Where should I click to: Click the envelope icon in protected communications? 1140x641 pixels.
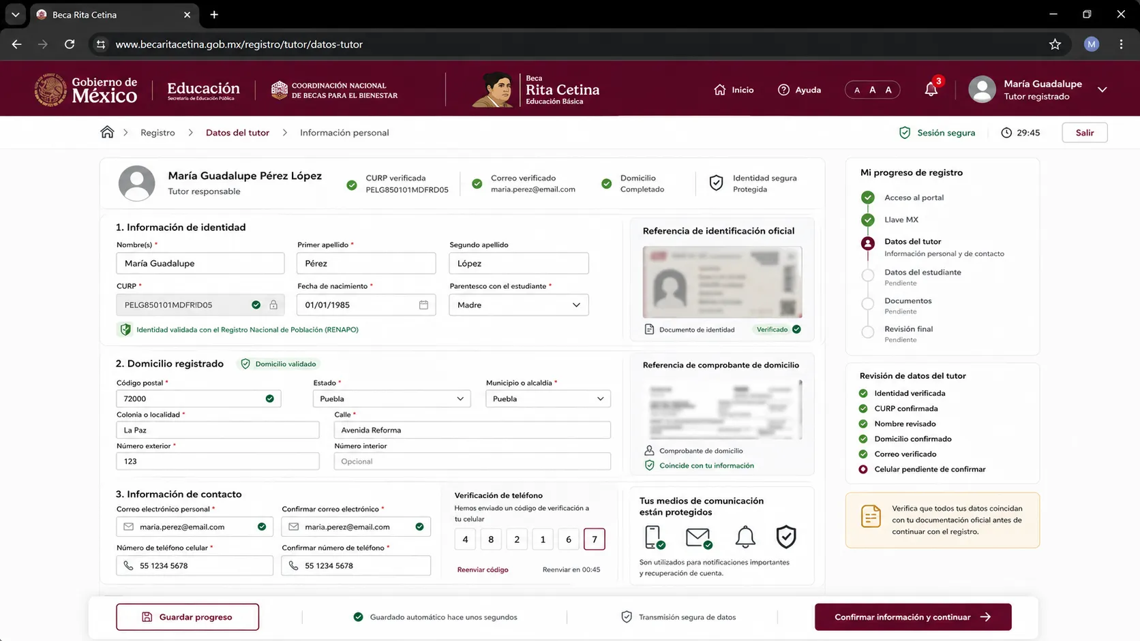pos(698,537)
